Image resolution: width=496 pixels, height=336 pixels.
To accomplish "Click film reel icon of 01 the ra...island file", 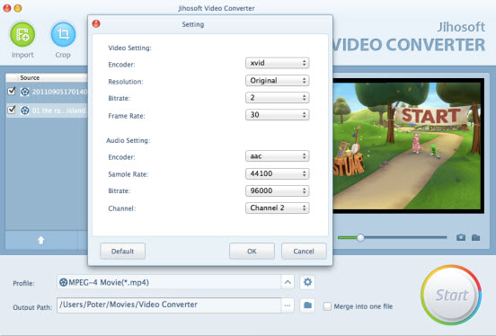I will (24, 111).
